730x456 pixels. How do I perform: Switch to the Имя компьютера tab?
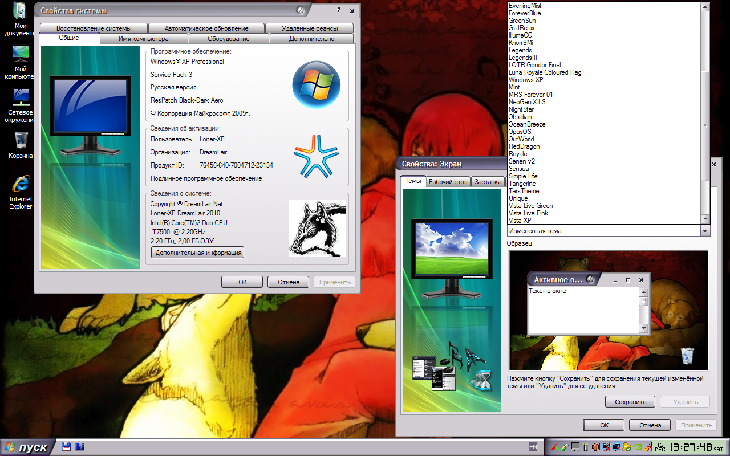coord(143,39)
